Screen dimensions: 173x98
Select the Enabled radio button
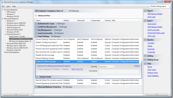(x=52, y=69)
